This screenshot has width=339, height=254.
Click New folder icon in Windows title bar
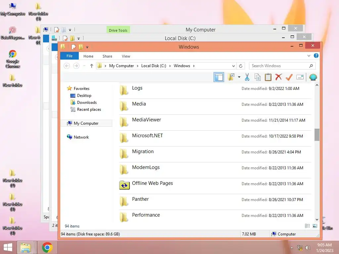pos(81,47)
